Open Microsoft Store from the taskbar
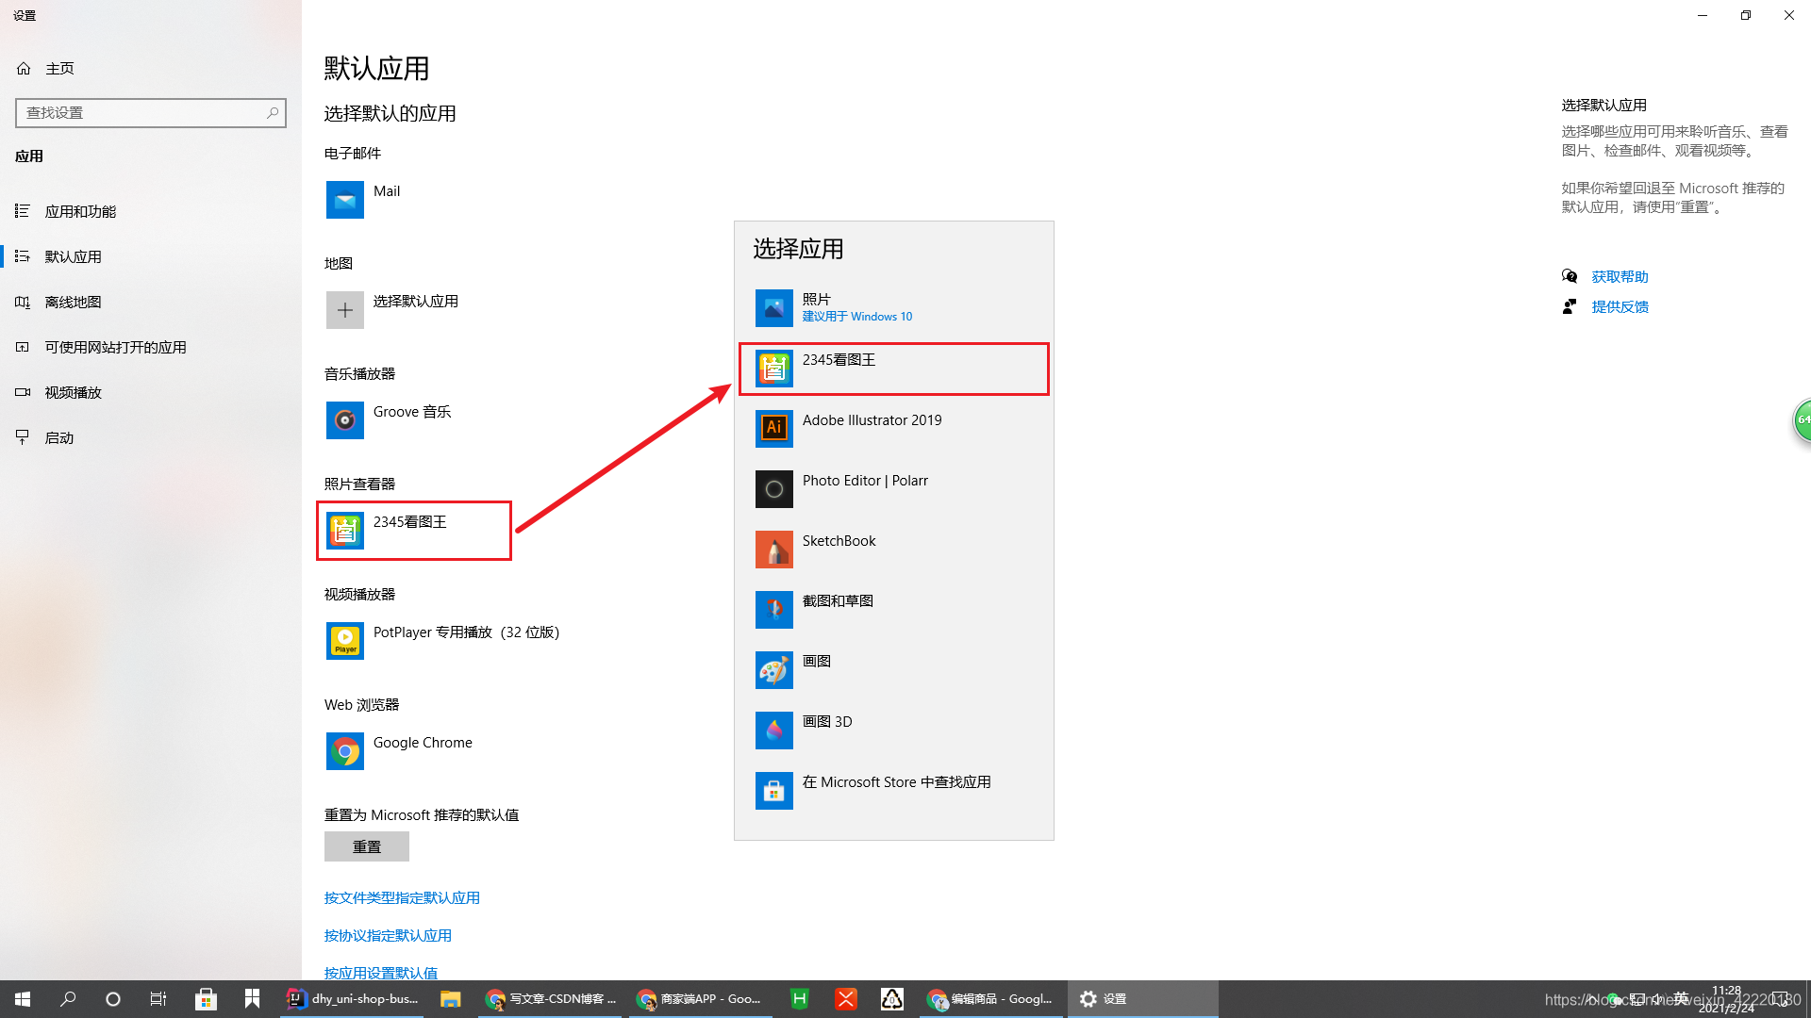The width and height of the screenshot is (1811, 1018). click(x=206, y=999)
